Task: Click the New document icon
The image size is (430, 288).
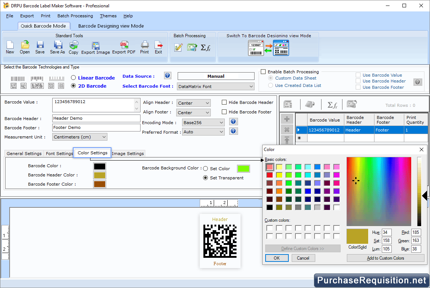Action: [x=10, y=47]
